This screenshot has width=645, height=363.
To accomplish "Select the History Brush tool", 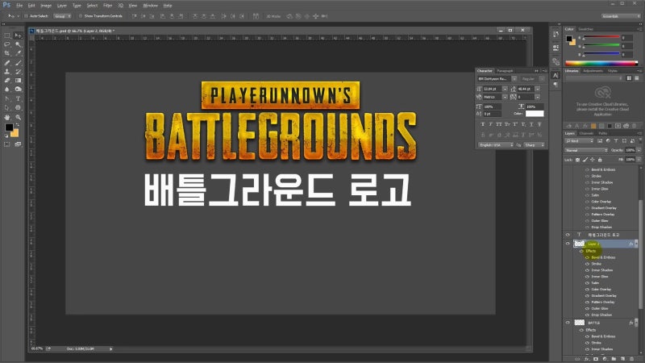I will click(18, 72).
